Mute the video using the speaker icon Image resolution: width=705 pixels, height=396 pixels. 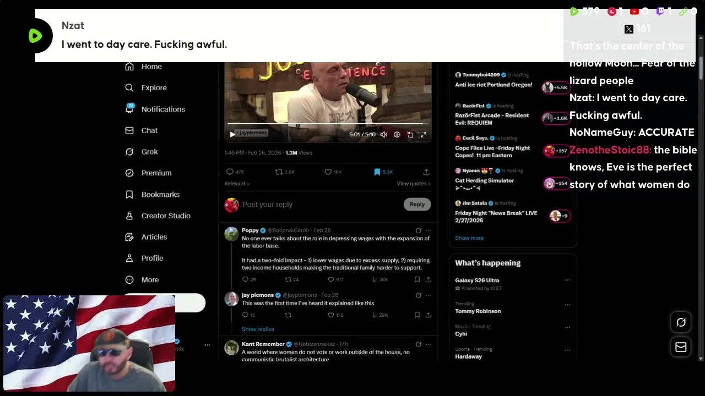click(x=384, y=134)
